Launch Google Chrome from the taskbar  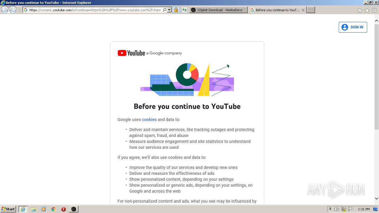[x=54, y=209]
